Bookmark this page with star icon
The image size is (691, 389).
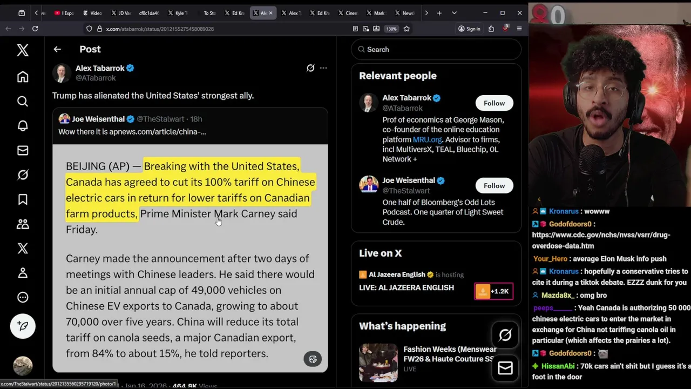[407, 29]
